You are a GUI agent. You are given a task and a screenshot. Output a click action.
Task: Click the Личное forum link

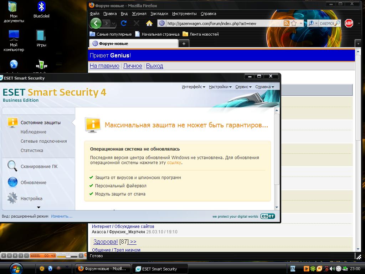(133, 66)
